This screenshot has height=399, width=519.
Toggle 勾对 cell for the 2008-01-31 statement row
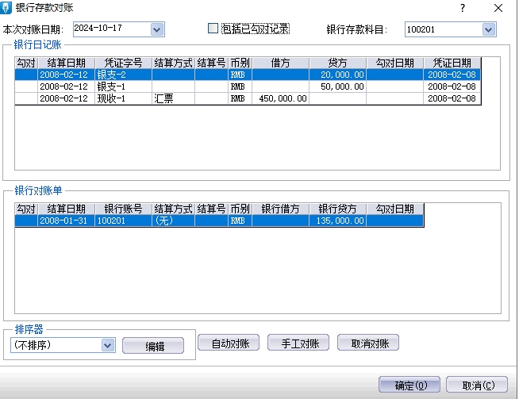pyautogui.click(x=26, y=221)
